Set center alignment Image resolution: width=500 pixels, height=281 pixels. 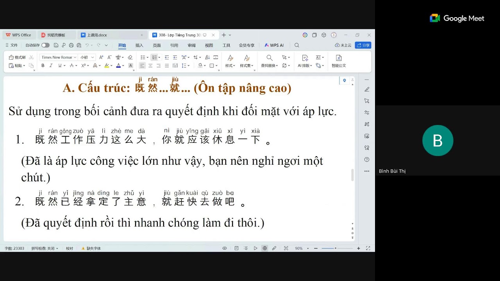[x=150, y=66]
